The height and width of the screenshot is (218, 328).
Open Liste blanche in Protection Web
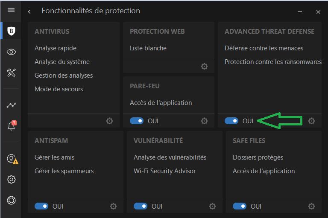click(x=148, y=48)
